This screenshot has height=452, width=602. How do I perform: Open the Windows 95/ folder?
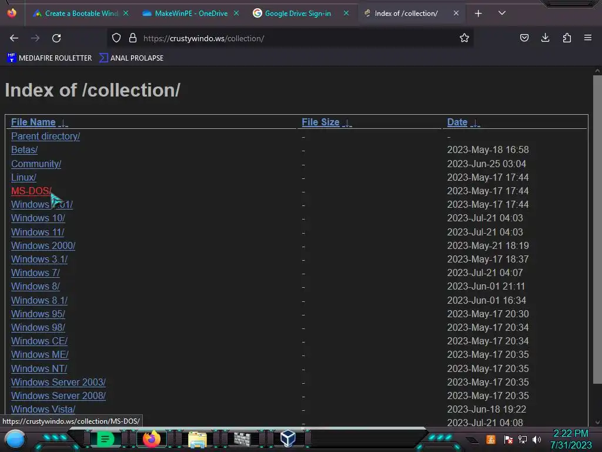click(38, 314)
